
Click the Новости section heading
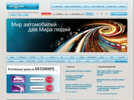point(70,67)
